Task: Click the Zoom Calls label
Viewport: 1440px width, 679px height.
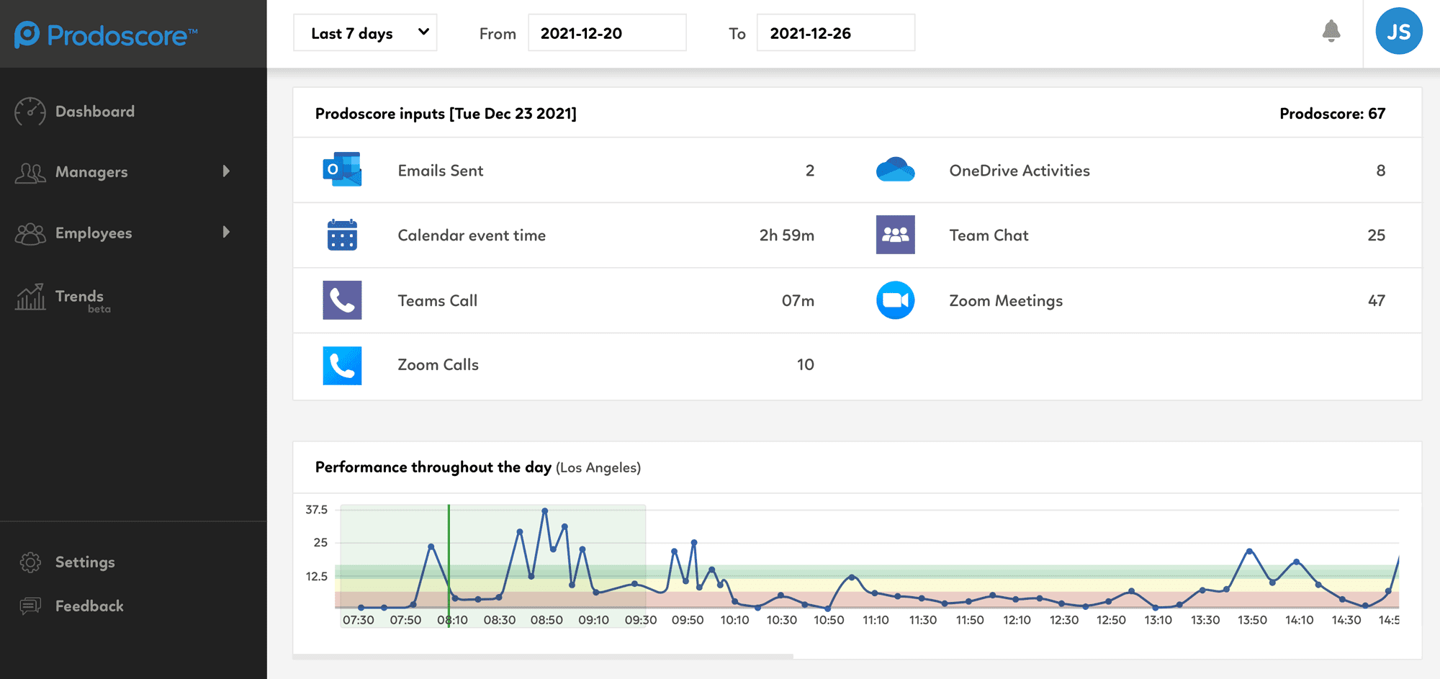Action: (438, 365)
